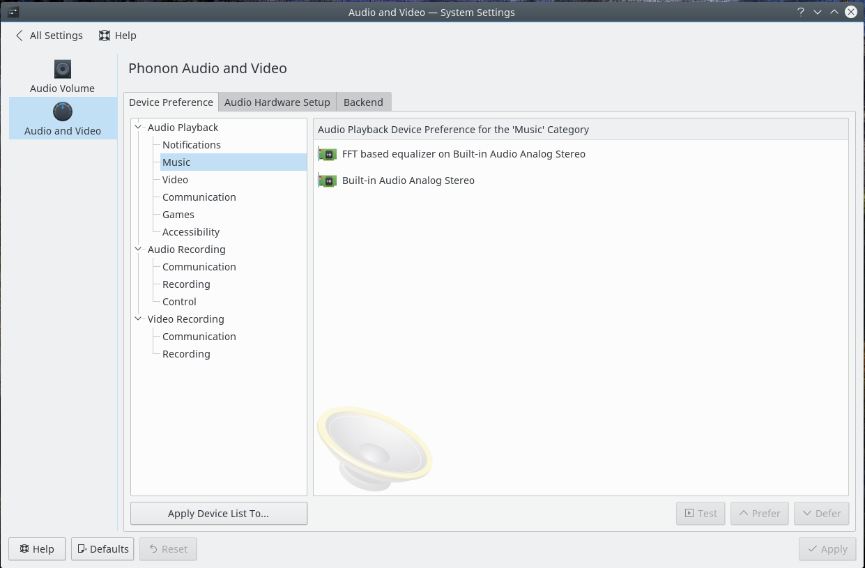Image resolution: width=865 pixels, height=568 pixels.
Task: Select the Video Recording root item
Action: 186,319
